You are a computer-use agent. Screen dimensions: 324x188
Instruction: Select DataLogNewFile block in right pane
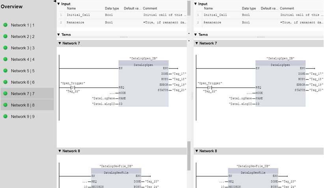click(x=253, y=178)
